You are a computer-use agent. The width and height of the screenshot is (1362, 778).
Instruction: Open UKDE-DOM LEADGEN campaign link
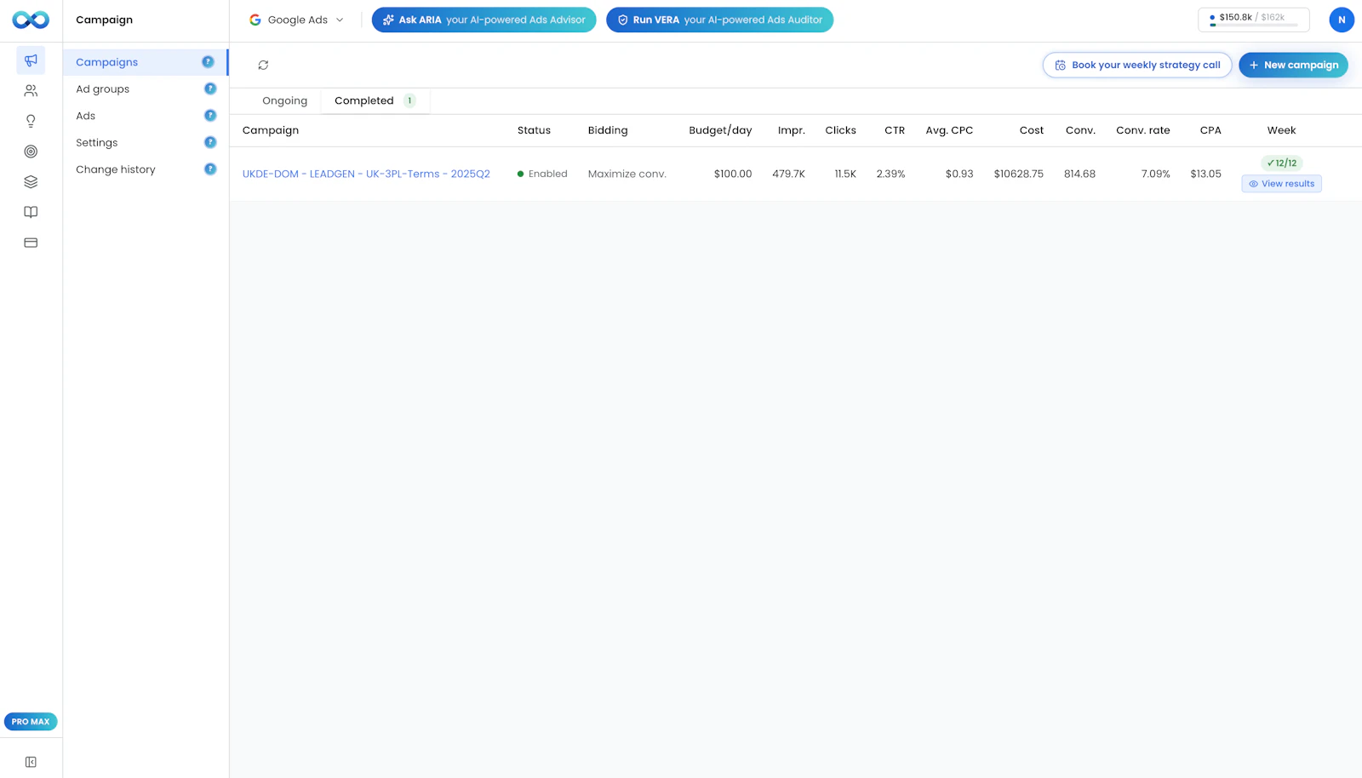tap(366, 174)
